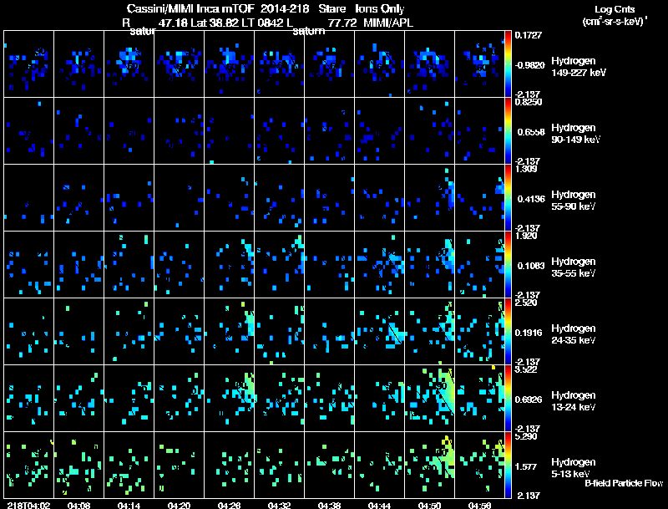Screen dimensions: 668x509
Task: Click the 04:26 time label
Action: 229,505
